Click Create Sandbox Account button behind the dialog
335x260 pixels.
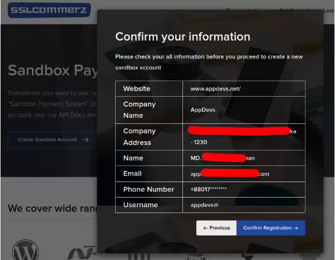point(52,140)
